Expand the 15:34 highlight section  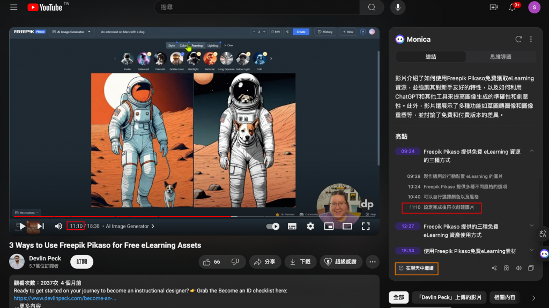coord(531,251)
